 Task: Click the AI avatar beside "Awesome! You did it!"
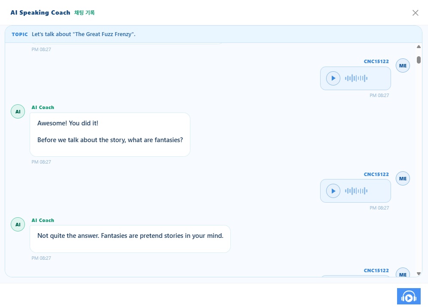pos(18,112)
